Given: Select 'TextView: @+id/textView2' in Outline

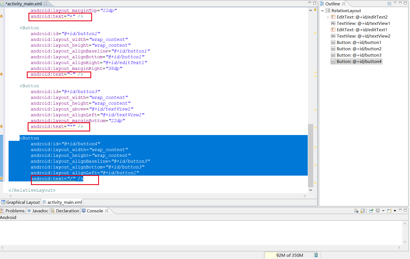Looking at the screenshot, I should [364, 36].
